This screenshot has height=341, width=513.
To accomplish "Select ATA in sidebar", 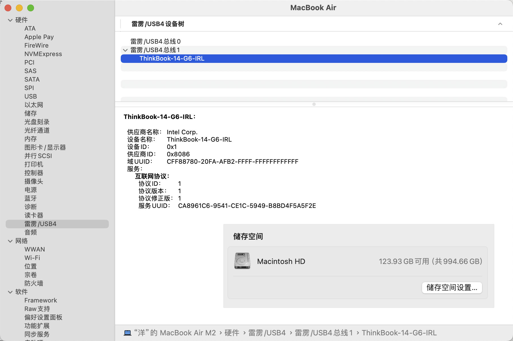I will point(30,29).
